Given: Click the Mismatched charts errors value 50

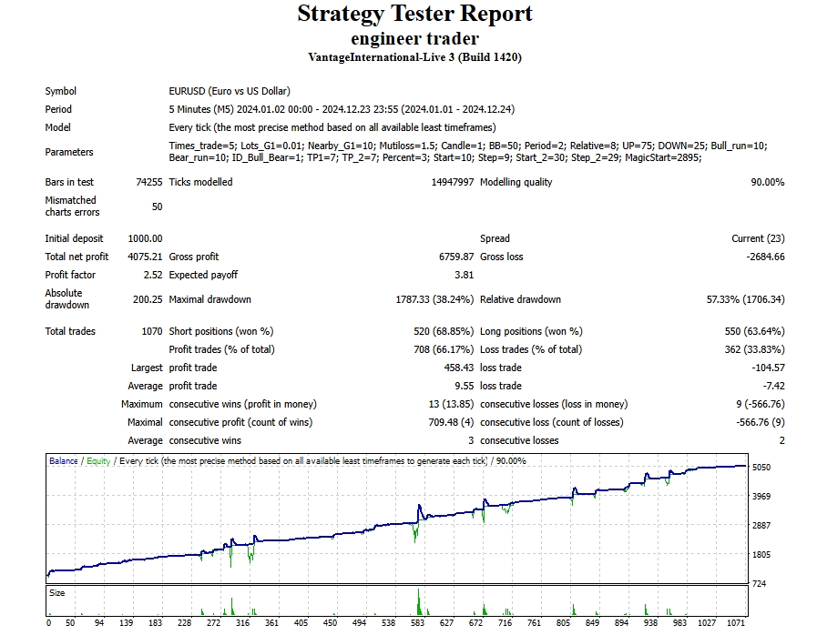Looking at the screenshot, I should 158,207.
